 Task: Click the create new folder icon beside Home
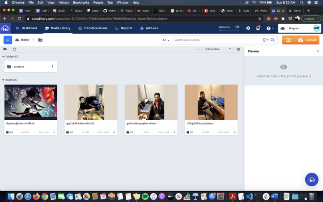[x=40, y=40]
